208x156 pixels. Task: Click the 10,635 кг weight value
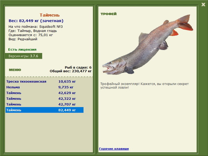(x=67, y=81)
